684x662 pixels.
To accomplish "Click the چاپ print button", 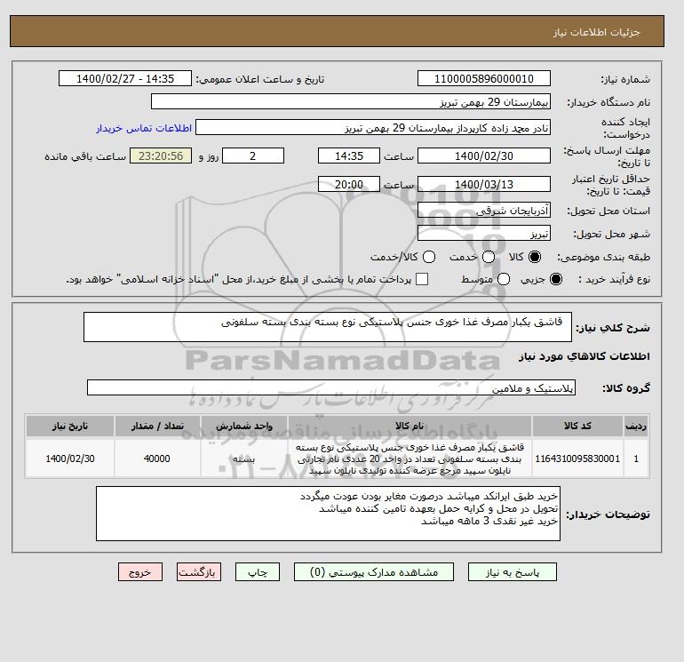I will click(258, 572).
